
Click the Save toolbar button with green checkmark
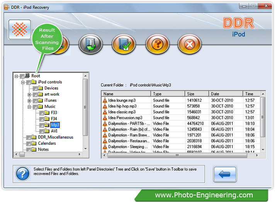point(124,44)
